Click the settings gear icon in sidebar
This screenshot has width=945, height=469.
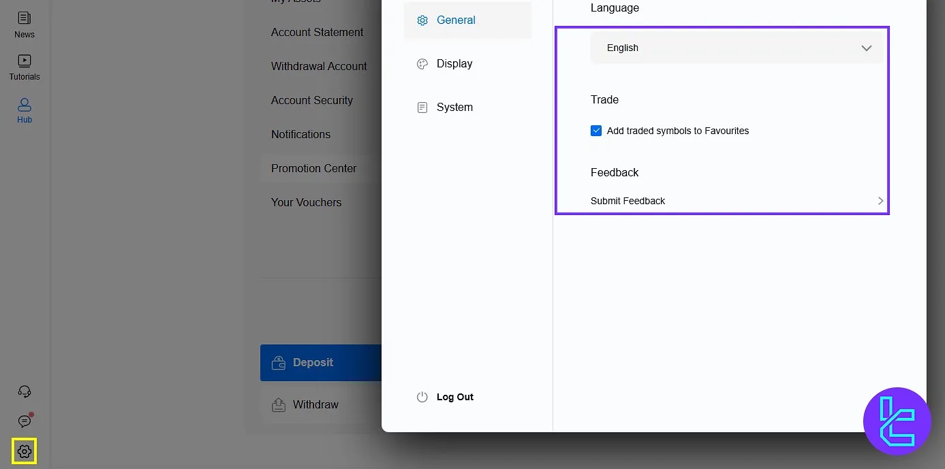click(x=25, y=451)
